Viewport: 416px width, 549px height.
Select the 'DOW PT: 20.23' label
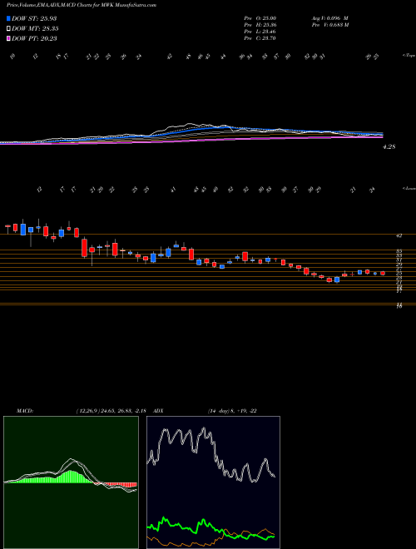(x=35, y=38)
